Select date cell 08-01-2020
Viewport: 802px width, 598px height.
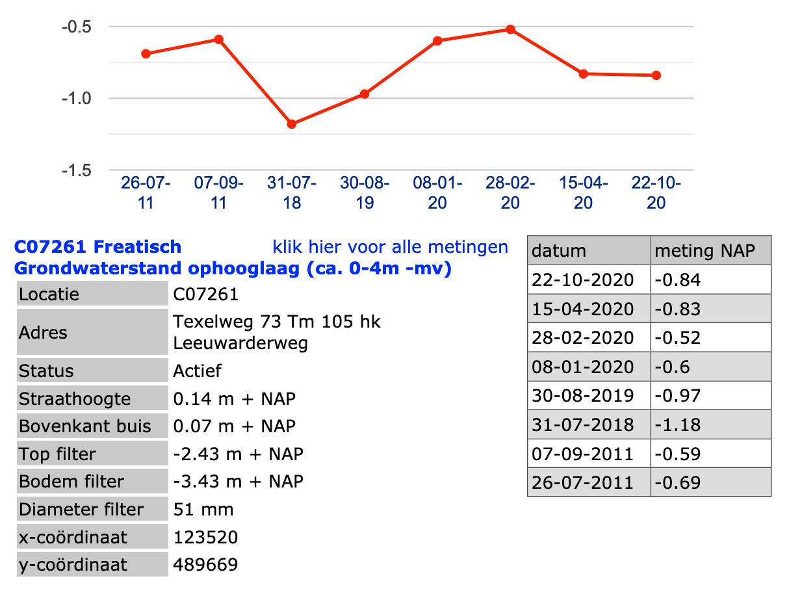coord(589,367)
